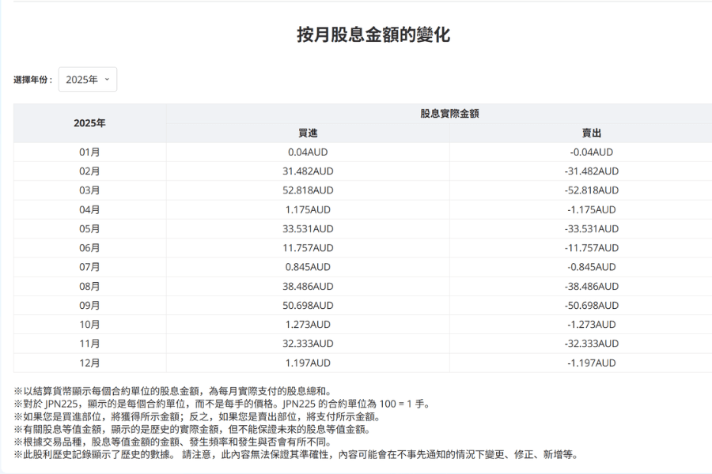
Task: Click the 03月 dividend row
Action: (90, 190)
